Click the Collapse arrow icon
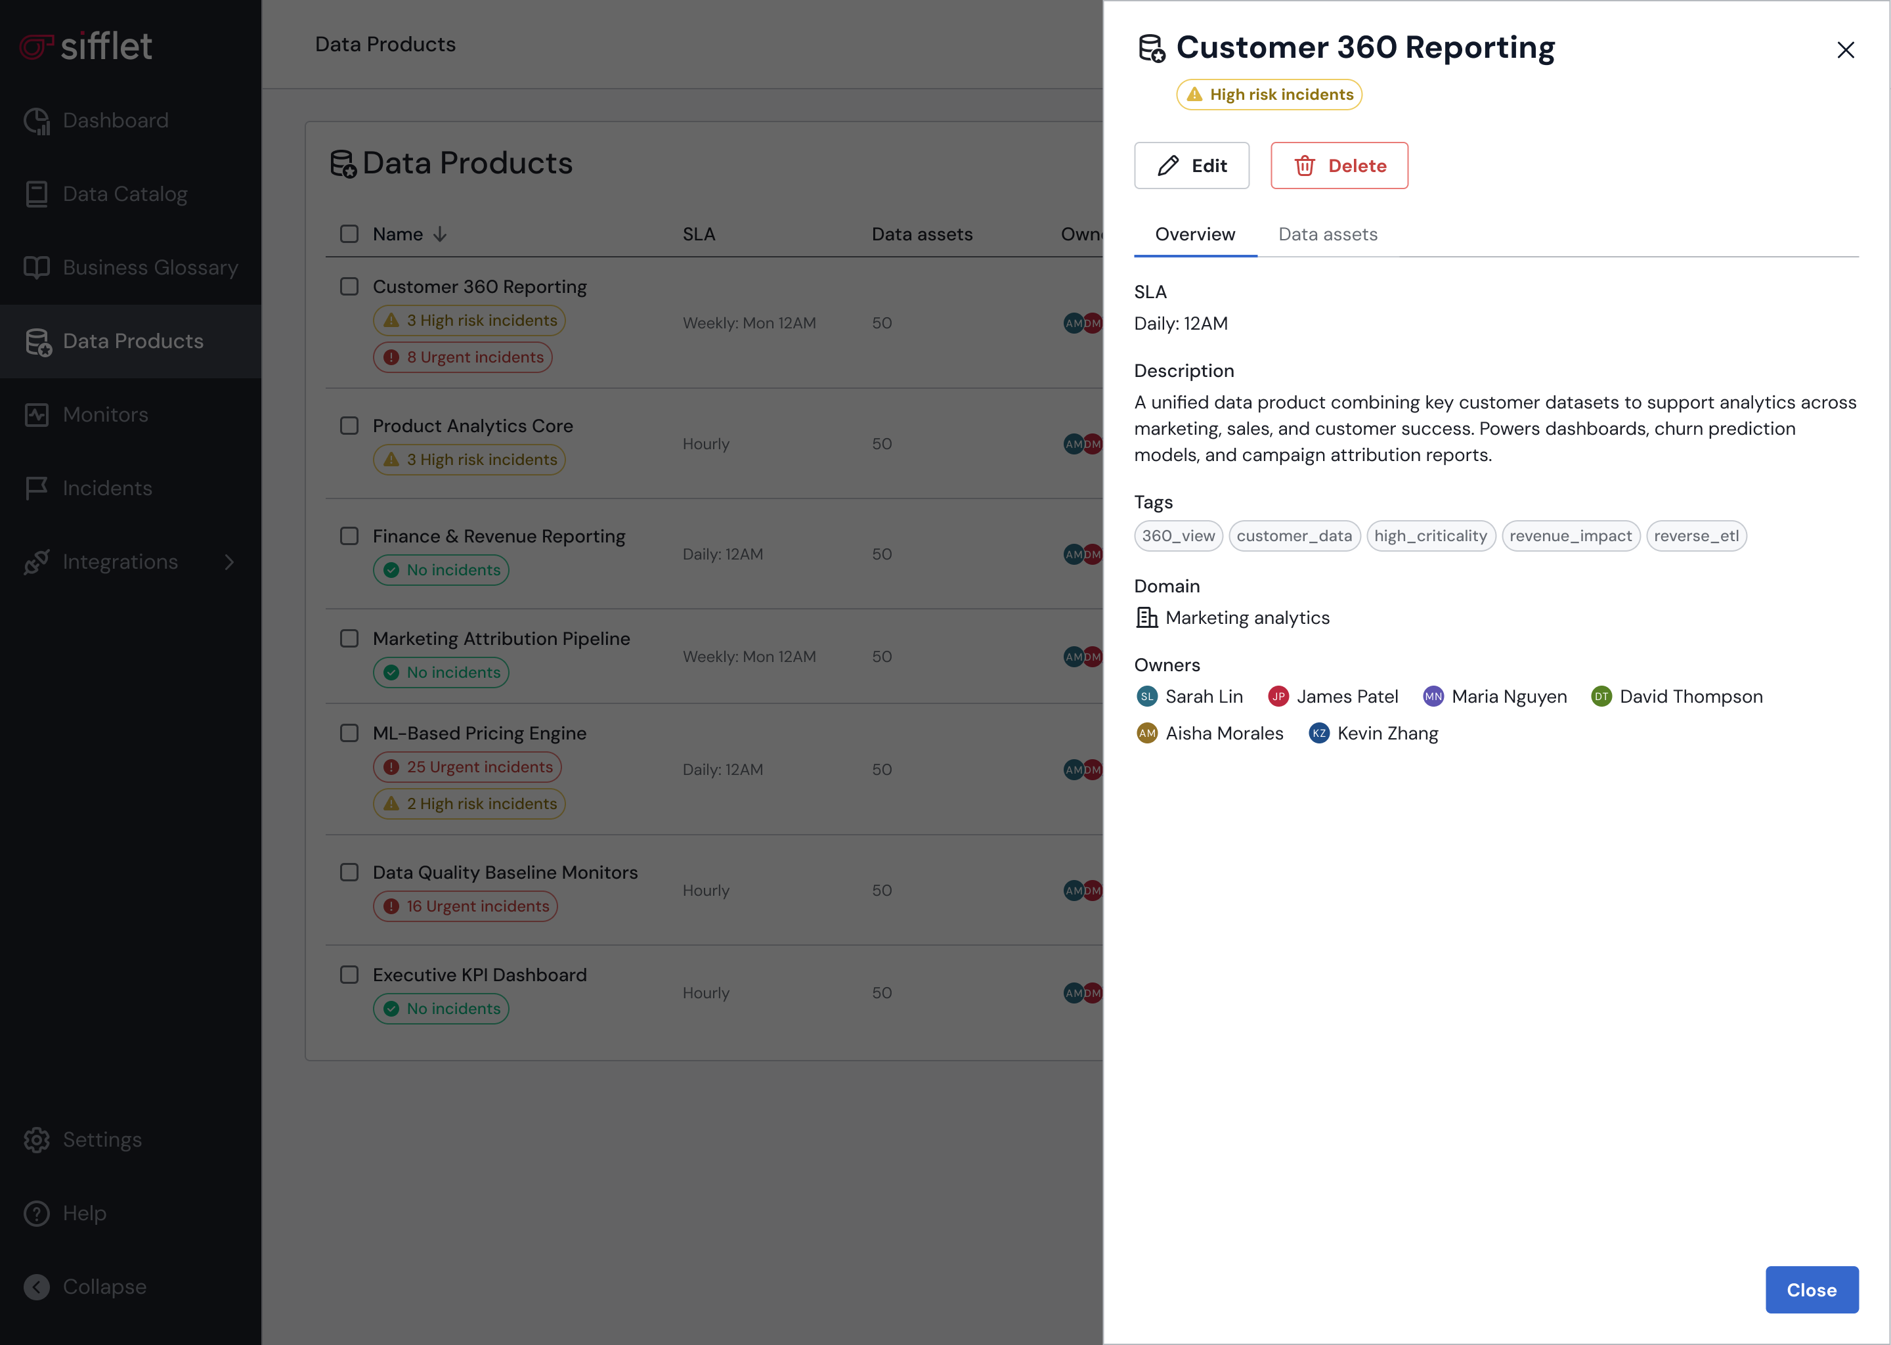Screen dimensions: 1891x1345 pos(36,1287)
